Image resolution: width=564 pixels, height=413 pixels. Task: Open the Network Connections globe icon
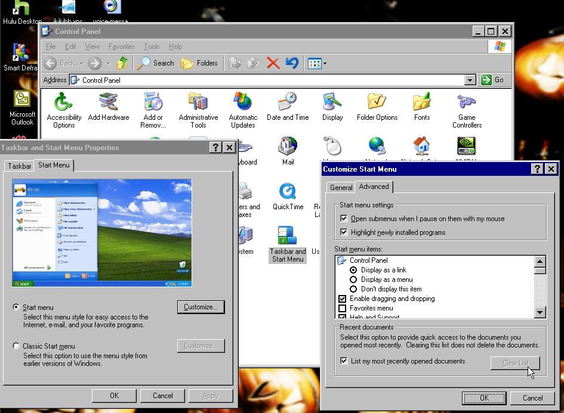377,146
